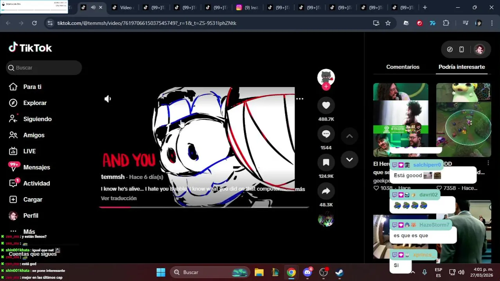Switch to the Instagram browser tab
The height and width of the screenshot is (281, 500).
(x=248, y=7)
